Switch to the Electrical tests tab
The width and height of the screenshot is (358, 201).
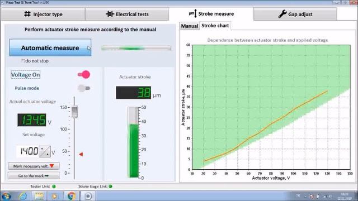(127, 14)
